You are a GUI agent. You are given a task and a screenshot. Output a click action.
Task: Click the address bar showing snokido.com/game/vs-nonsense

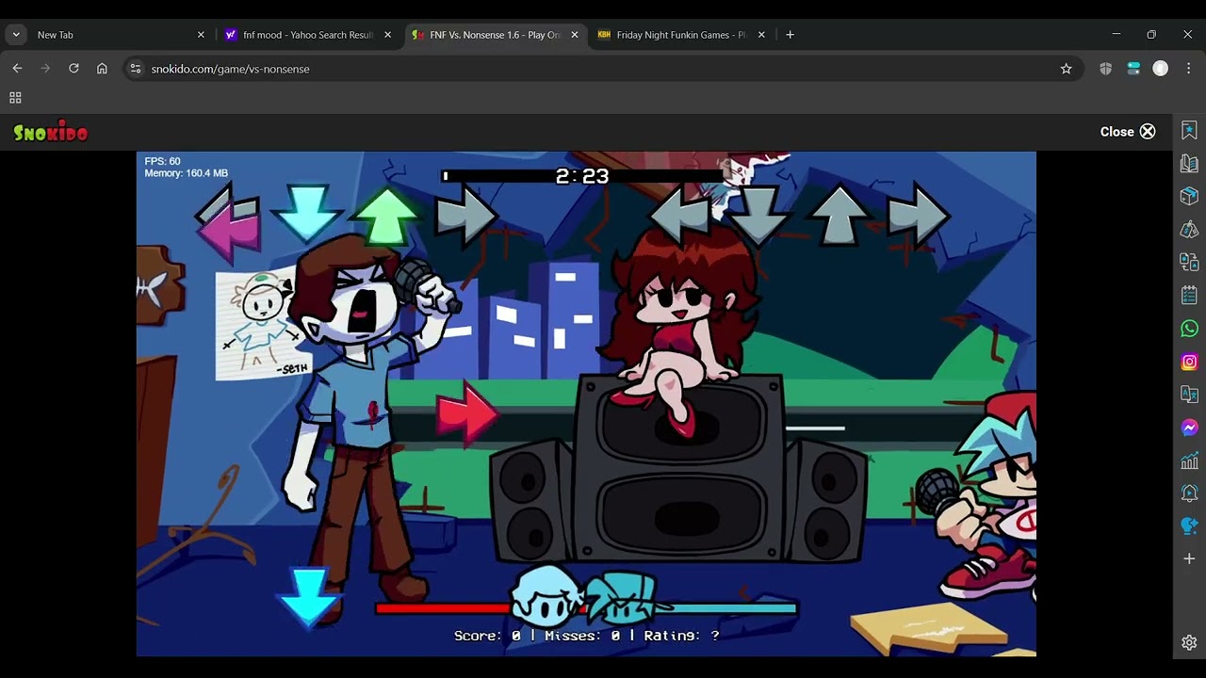tap(603, 69)
